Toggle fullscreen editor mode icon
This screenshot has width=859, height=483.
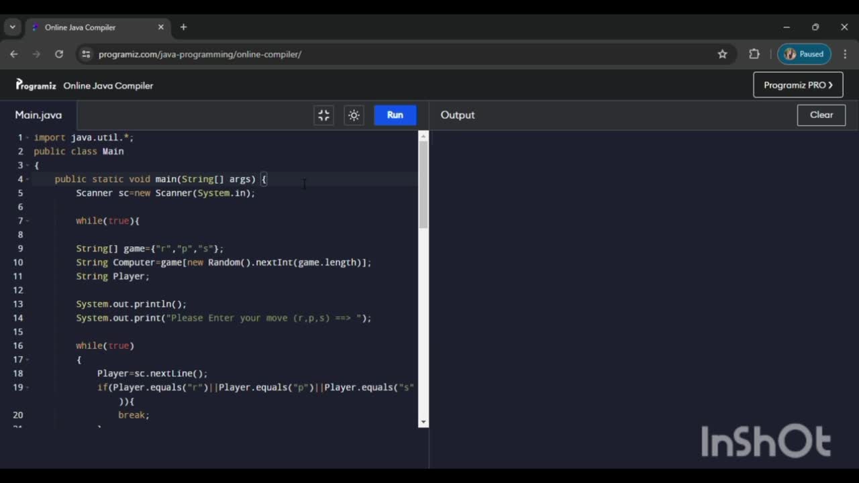323,115
